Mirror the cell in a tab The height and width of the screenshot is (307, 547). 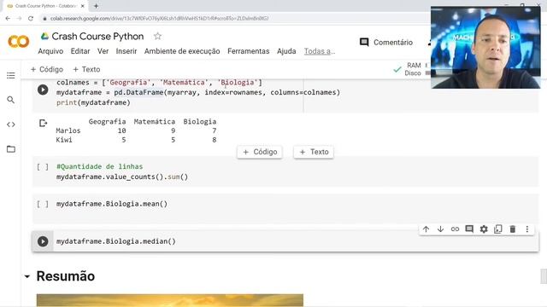(498, 229)
